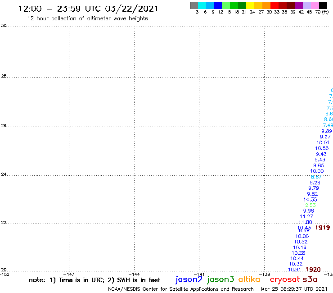
Task: Select the yellow 24 ft legend swatch
Action: tap(250, 5)
